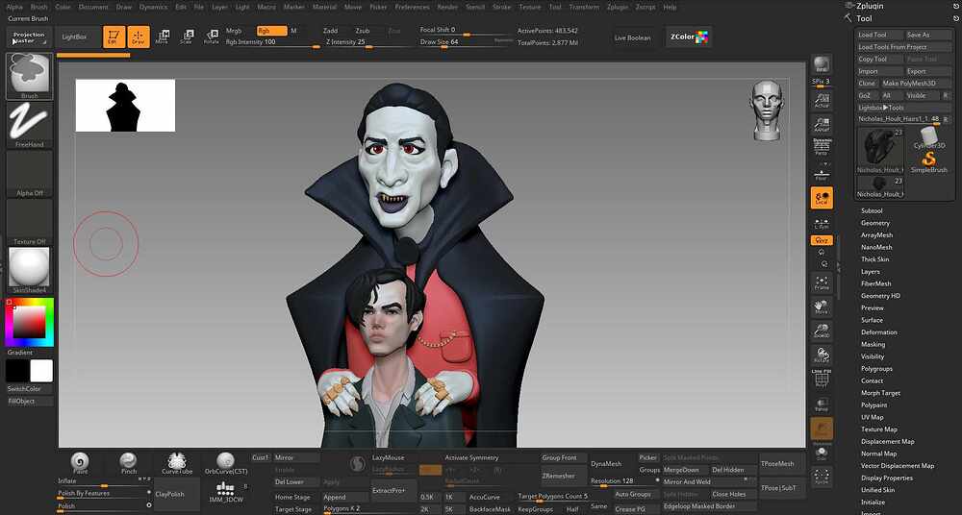
Task: Click the Alpha Off slot
Action: 29,174
